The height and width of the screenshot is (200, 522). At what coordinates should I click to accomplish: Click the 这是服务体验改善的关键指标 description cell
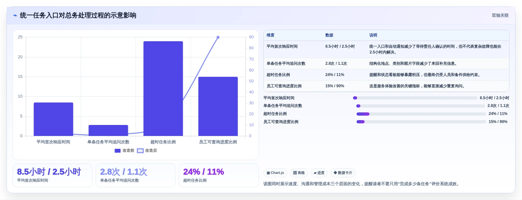click(x=418, y=86)
